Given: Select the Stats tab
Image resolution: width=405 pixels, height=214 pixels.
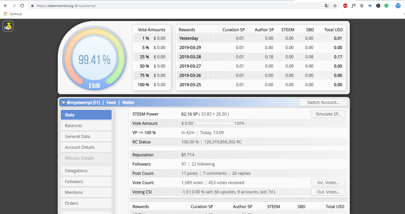Looking at the screenshot, I should [86, 115].
